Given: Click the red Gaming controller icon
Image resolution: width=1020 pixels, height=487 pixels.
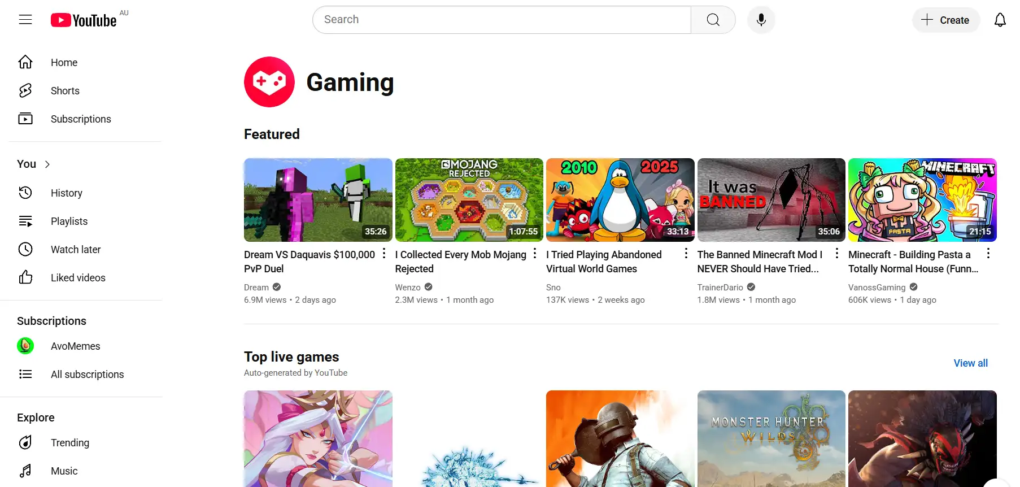Looking at the screenshot, I should coord(269,82).
